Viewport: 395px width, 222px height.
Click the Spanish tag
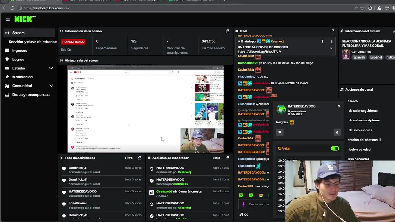pos(359,57)
